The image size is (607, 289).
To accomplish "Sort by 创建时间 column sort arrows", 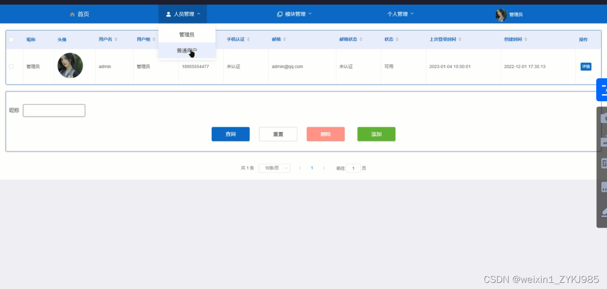I will [526, 39].
